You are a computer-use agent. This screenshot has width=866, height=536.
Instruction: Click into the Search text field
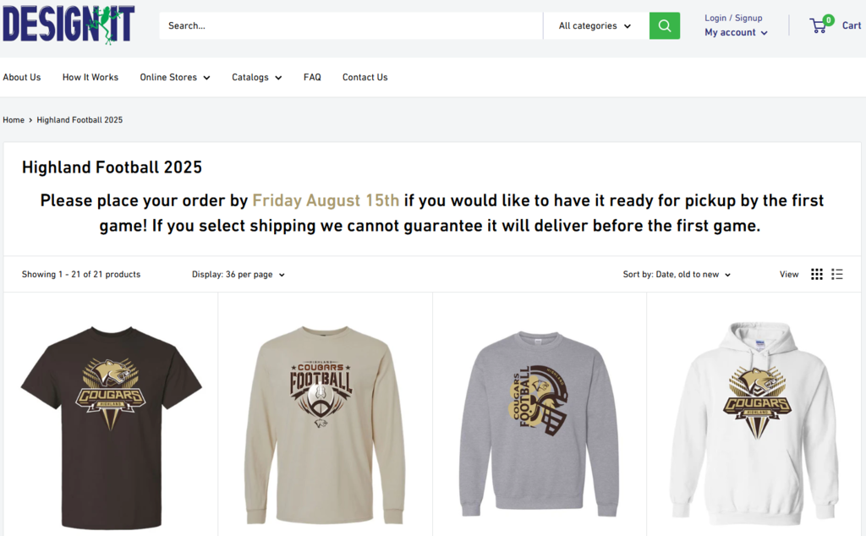pyautogui.click(x=350, y=25)
